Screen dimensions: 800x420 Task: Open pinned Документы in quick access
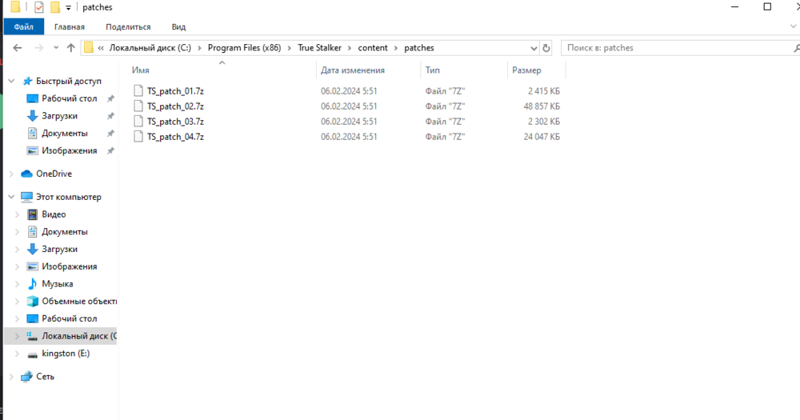[x=65, y=133]
